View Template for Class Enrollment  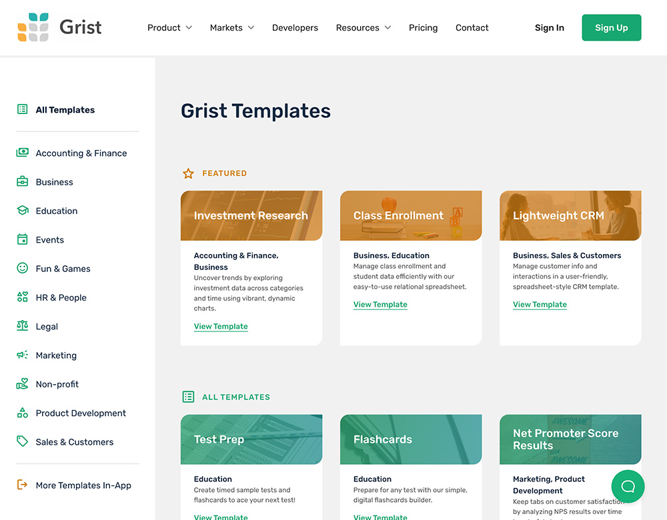(x=380, y=305)
